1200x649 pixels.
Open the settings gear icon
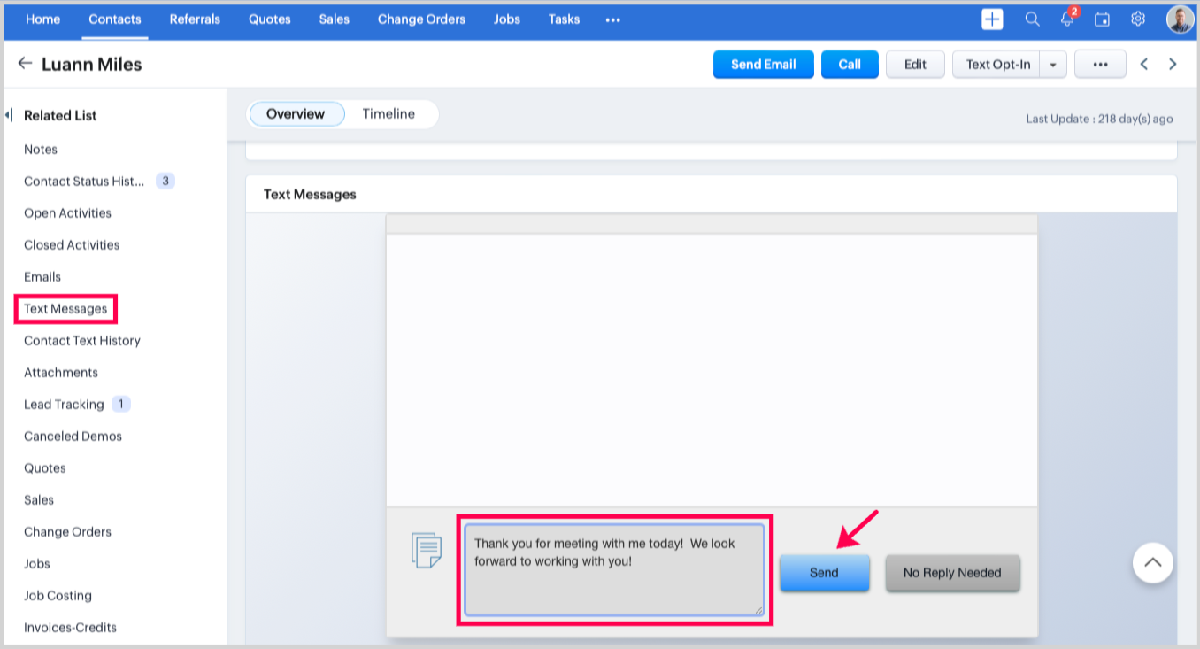1138,19
